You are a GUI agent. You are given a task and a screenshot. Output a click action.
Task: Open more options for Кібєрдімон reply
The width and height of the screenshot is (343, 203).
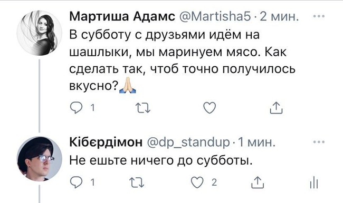click(319, 142)
